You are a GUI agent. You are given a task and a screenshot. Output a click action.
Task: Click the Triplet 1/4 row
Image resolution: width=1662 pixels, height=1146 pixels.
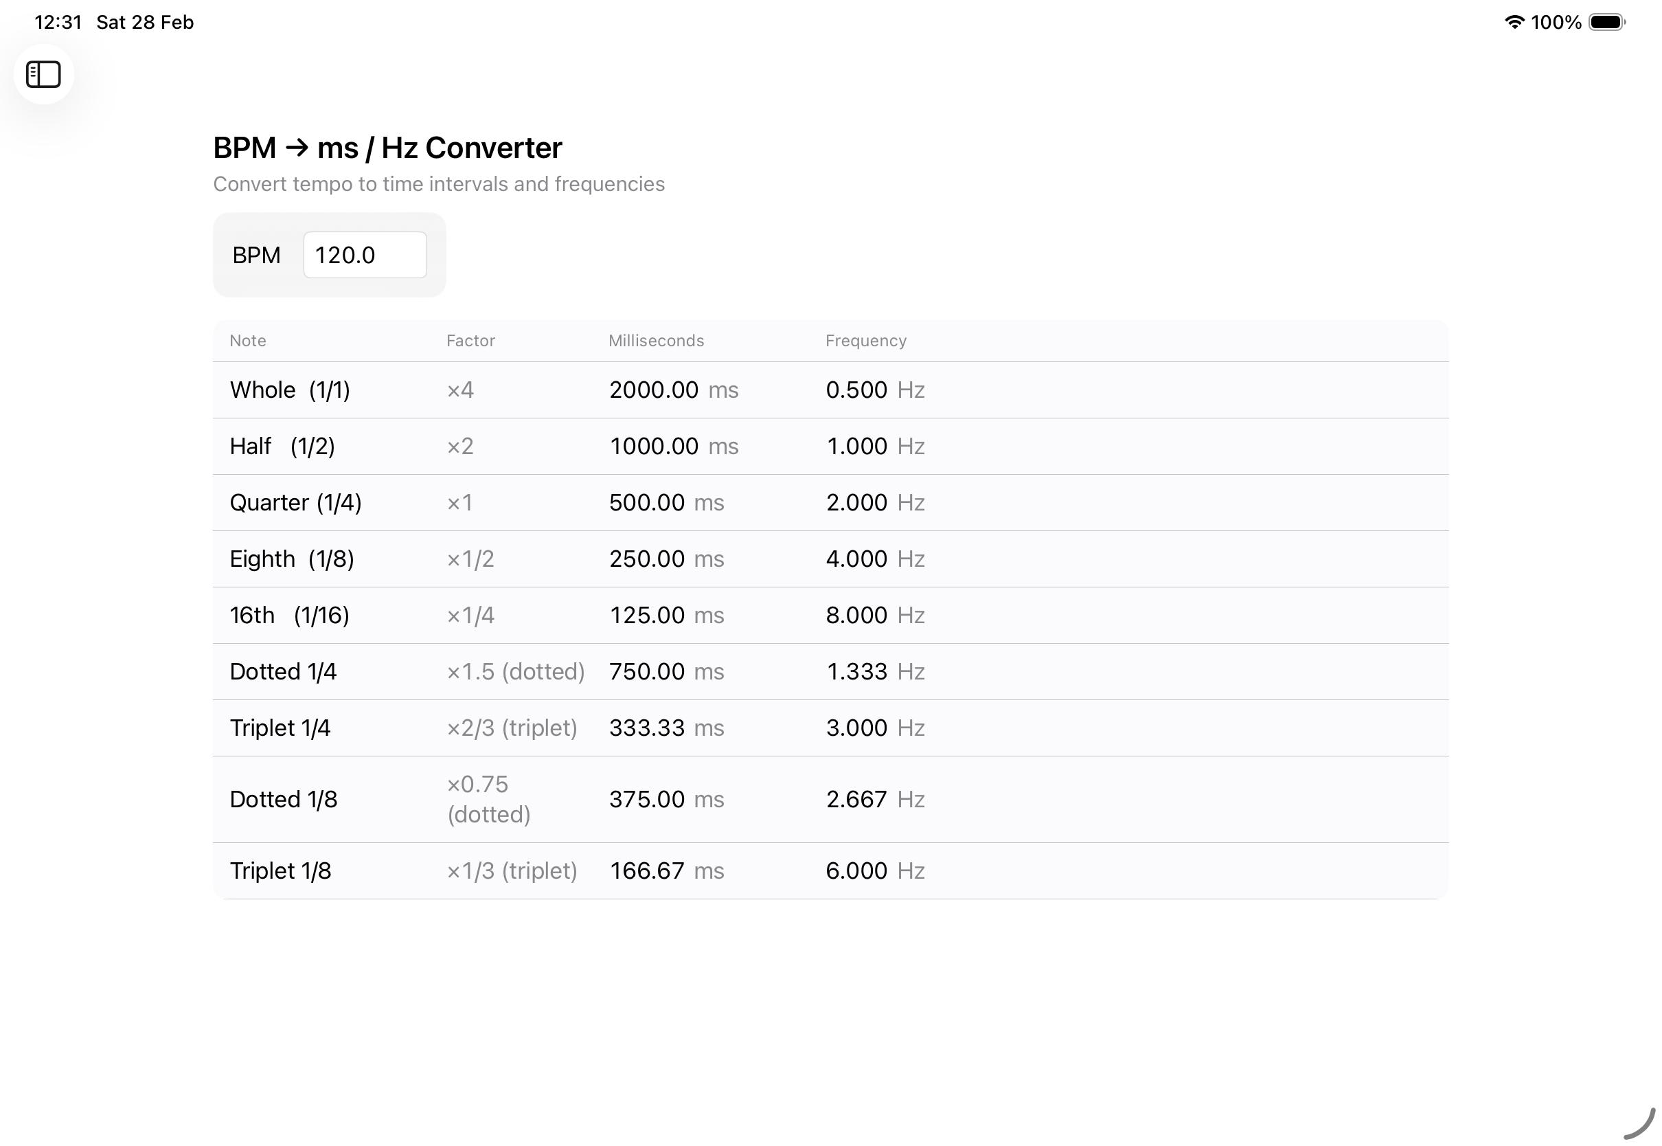coord(280,728)
